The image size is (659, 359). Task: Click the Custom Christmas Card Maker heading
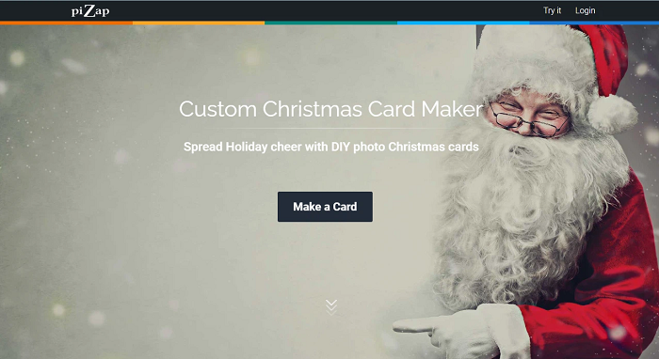[330, 109]
